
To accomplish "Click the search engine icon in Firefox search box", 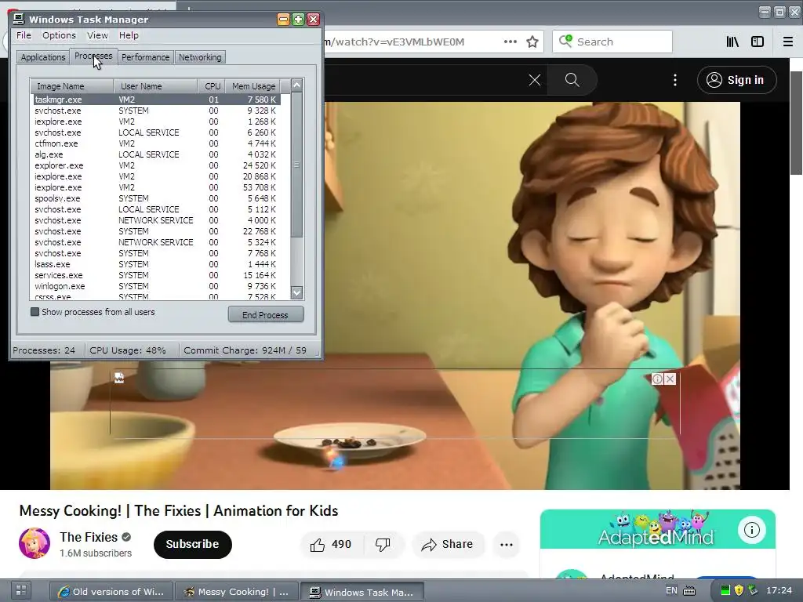I will tap(565, 41).
